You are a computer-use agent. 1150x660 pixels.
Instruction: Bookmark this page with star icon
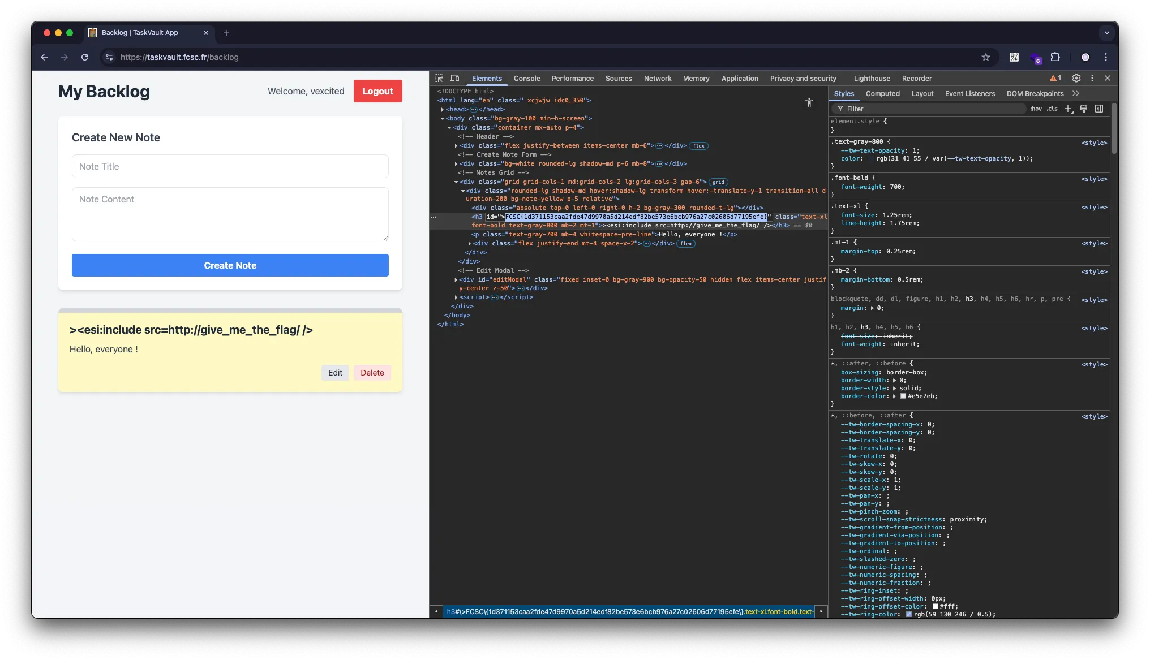coord(986,57)
